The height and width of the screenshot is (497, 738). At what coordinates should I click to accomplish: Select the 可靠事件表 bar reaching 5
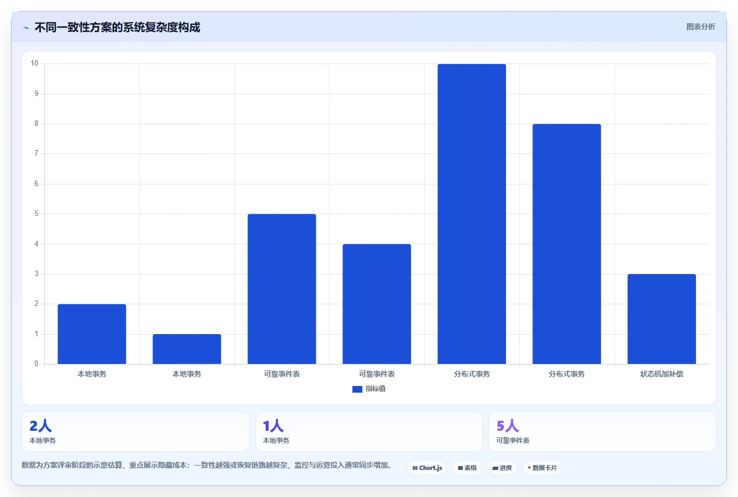pos(282,289)
